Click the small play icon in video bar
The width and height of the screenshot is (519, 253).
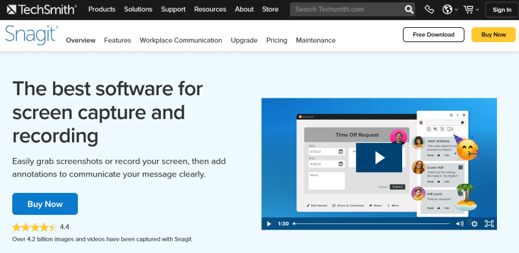tap(269, 224)
